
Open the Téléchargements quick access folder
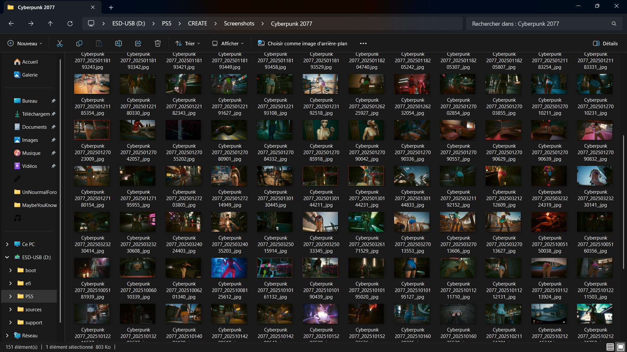point(36,114)
